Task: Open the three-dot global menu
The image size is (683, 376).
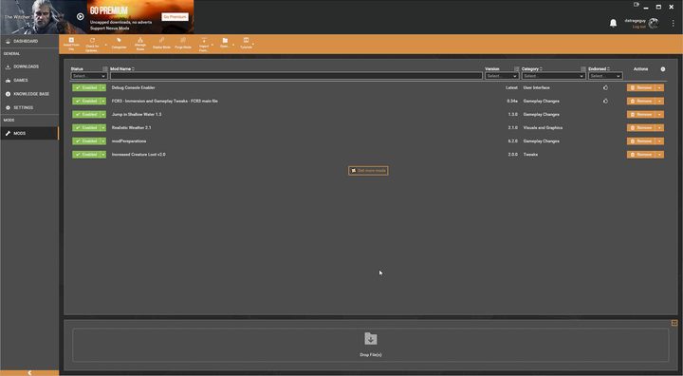Action: point(673,23)
